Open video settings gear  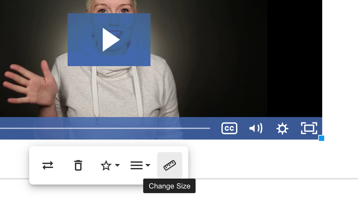pos(282,128)
